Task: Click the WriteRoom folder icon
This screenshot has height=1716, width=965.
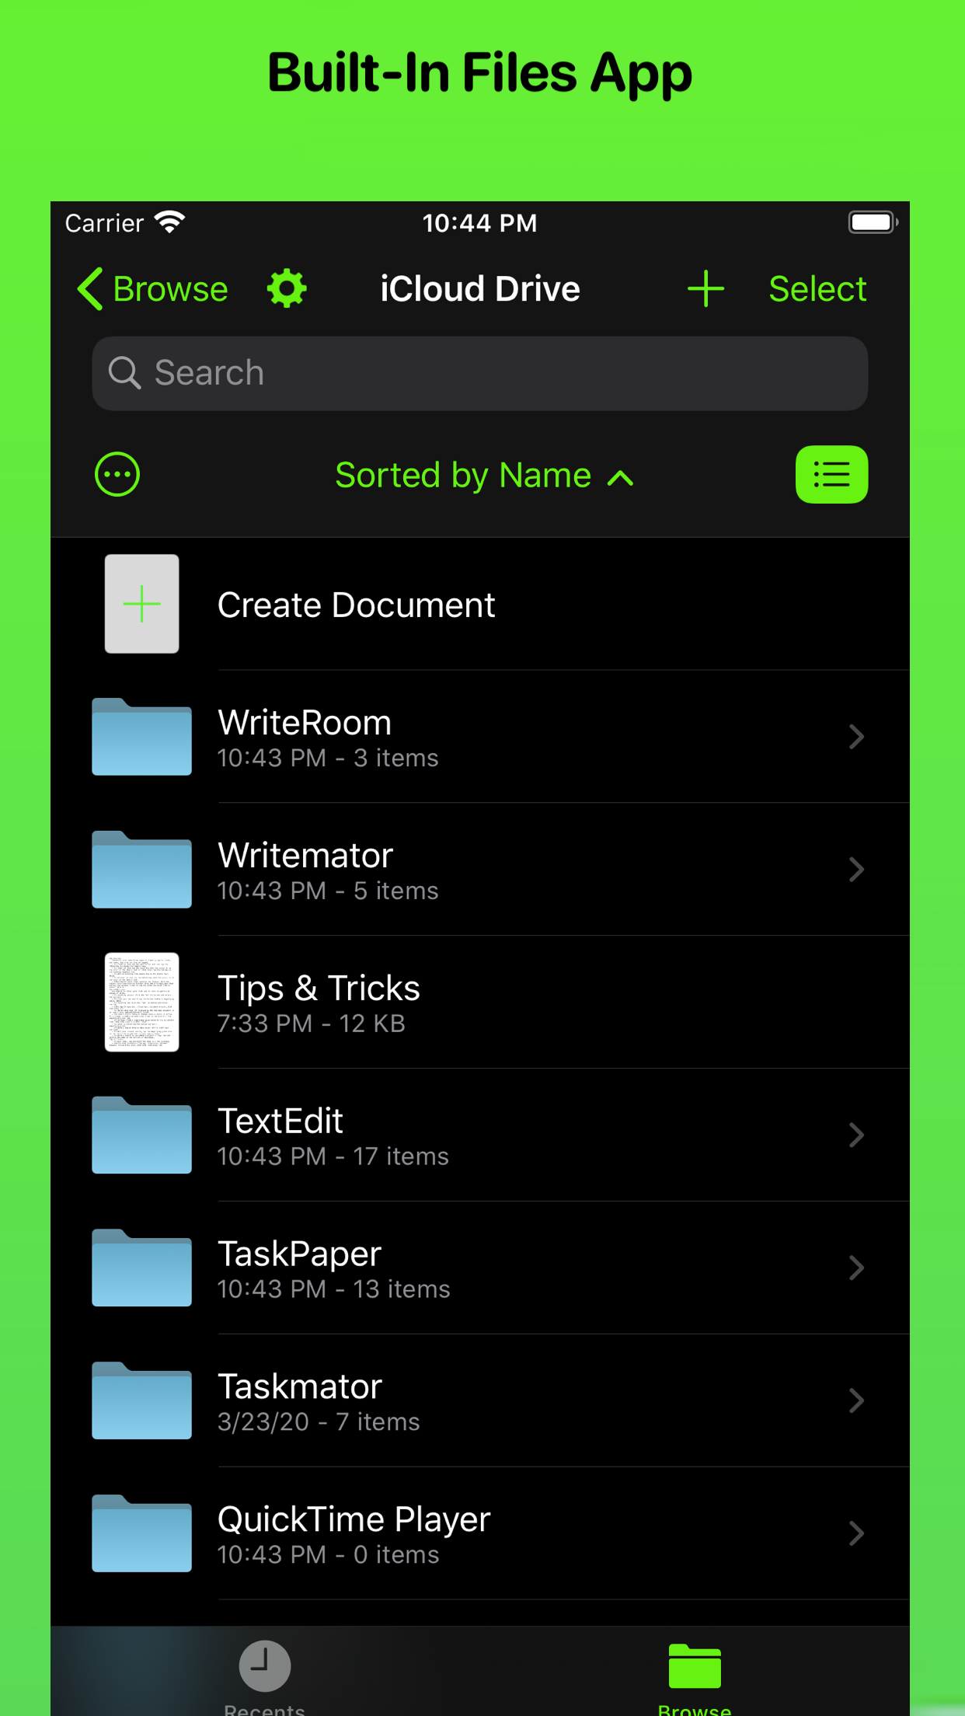Action: point(141,737)
